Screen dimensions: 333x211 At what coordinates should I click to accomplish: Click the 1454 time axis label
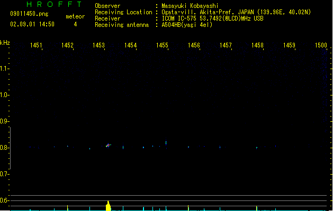point(130,45)
